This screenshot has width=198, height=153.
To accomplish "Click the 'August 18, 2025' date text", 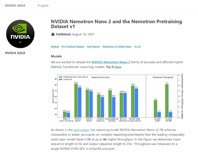I will pos(83,34).
